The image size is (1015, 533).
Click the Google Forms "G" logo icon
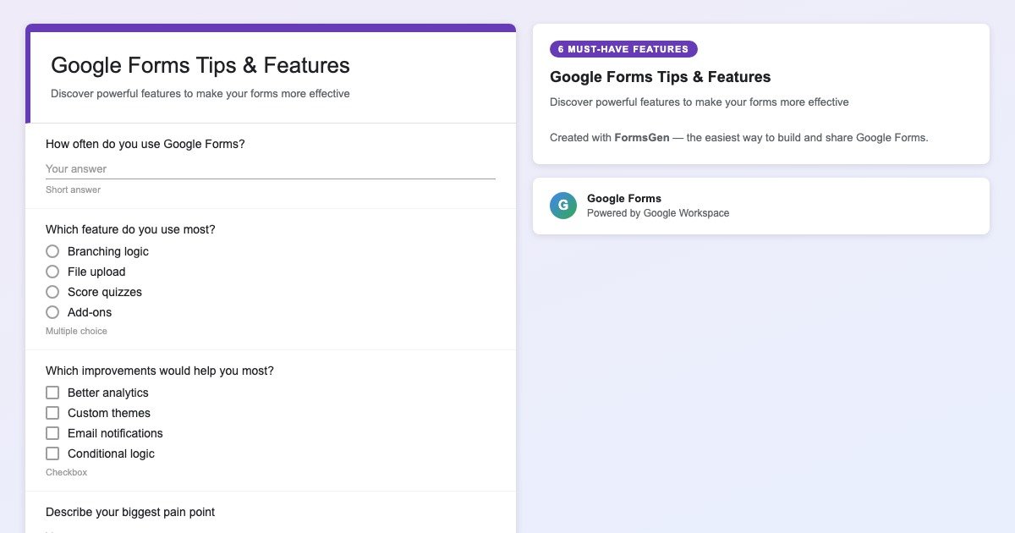click(x=563, y=206)
